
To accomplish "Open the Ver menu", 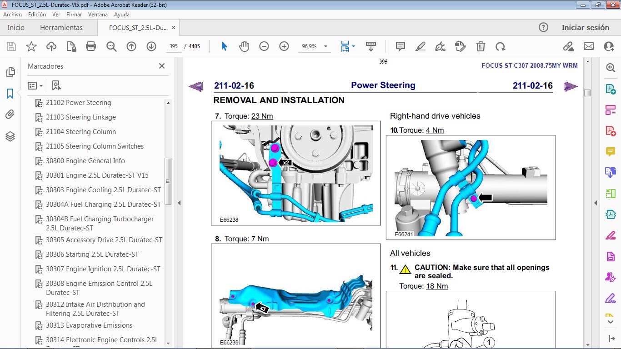I will click(x=56, y=15).
